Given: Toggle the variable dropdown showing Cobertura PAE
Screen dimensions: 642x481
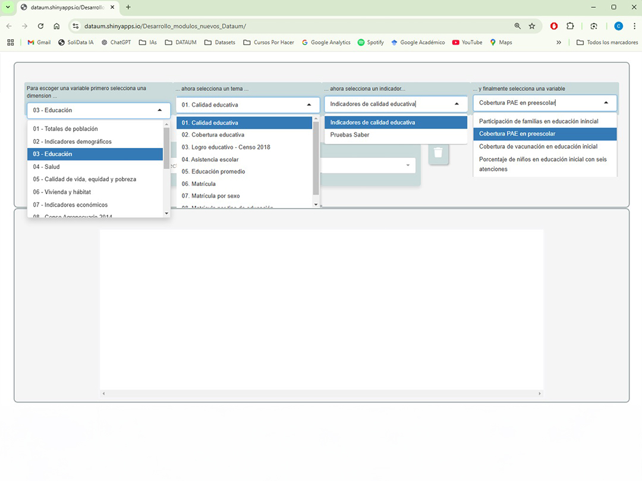Looking at the screenshot, I should pyautogui.click(x=606, y=103).
